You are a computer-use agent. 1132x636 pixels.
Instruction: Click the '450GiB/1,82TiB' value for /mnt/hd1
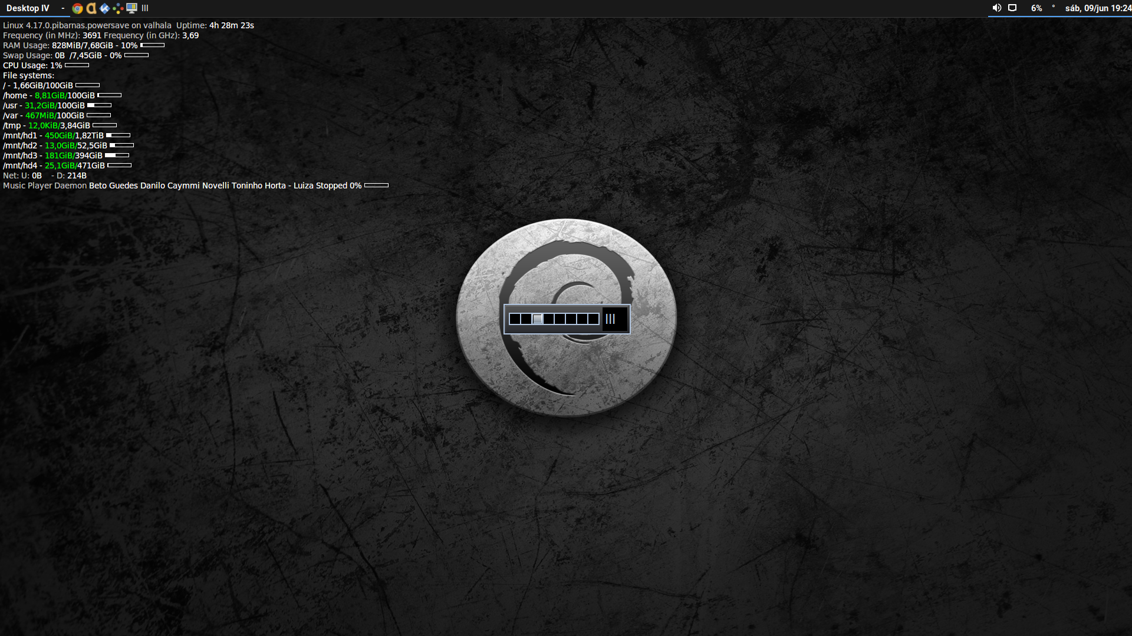[x=74, y=135]
